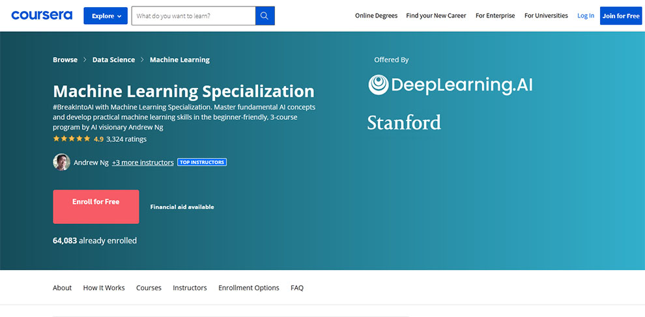Open the Explore dropdown menu
The width and height of the screenshot is (645, 317).
[x=106, y=16]
